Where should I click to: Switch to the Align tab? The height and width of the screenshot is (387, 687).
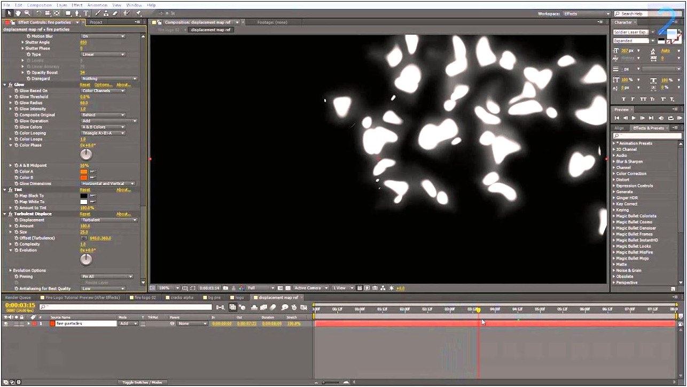click(x=619, y=128)
